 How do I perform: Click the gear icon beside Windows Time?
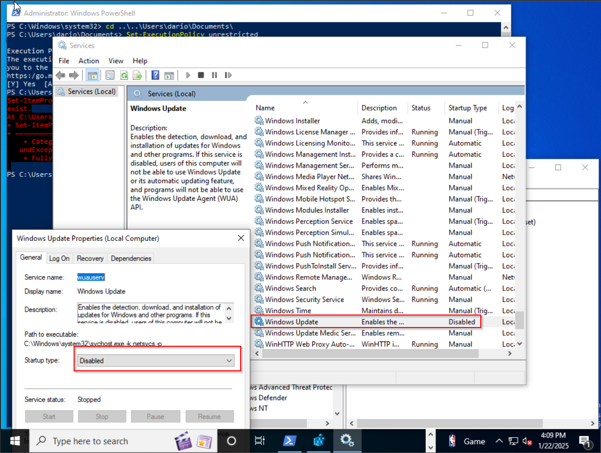pyautogui.click(x=259, y=311)
